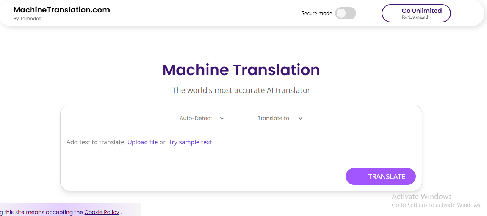Open the Cookie Policy link
The image size is (487, 216).
coord(102,212)
